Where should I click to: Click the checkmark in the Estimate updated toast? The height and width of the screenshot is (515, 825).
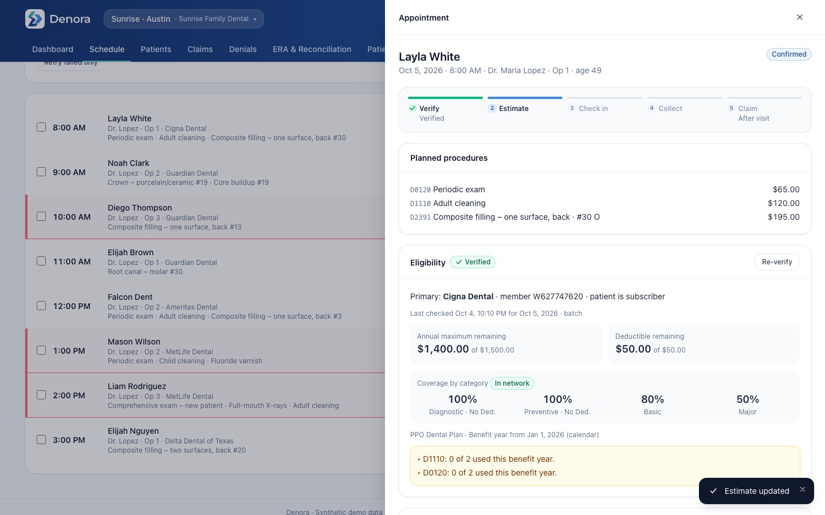click(x=713, y=491)
